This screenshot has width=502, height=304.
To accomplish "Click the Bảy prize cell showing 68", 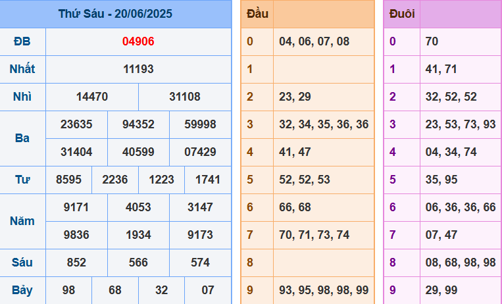I will (115, 290).
